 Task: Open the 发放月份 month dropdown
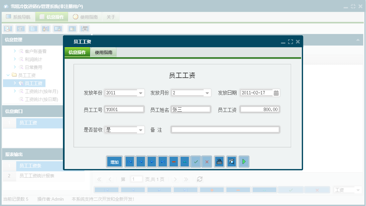(x=207, y=93)
